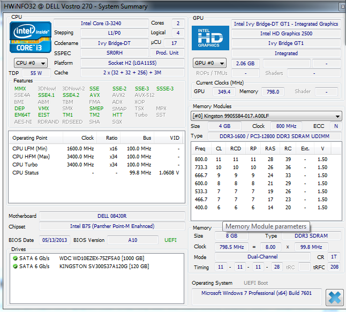Click the UEFI label next to BIOS version

point(171,240)
